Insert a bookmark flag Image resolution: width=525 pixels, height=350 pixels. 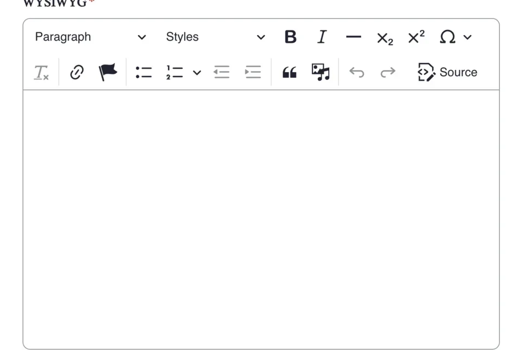(x=107, y=72)
